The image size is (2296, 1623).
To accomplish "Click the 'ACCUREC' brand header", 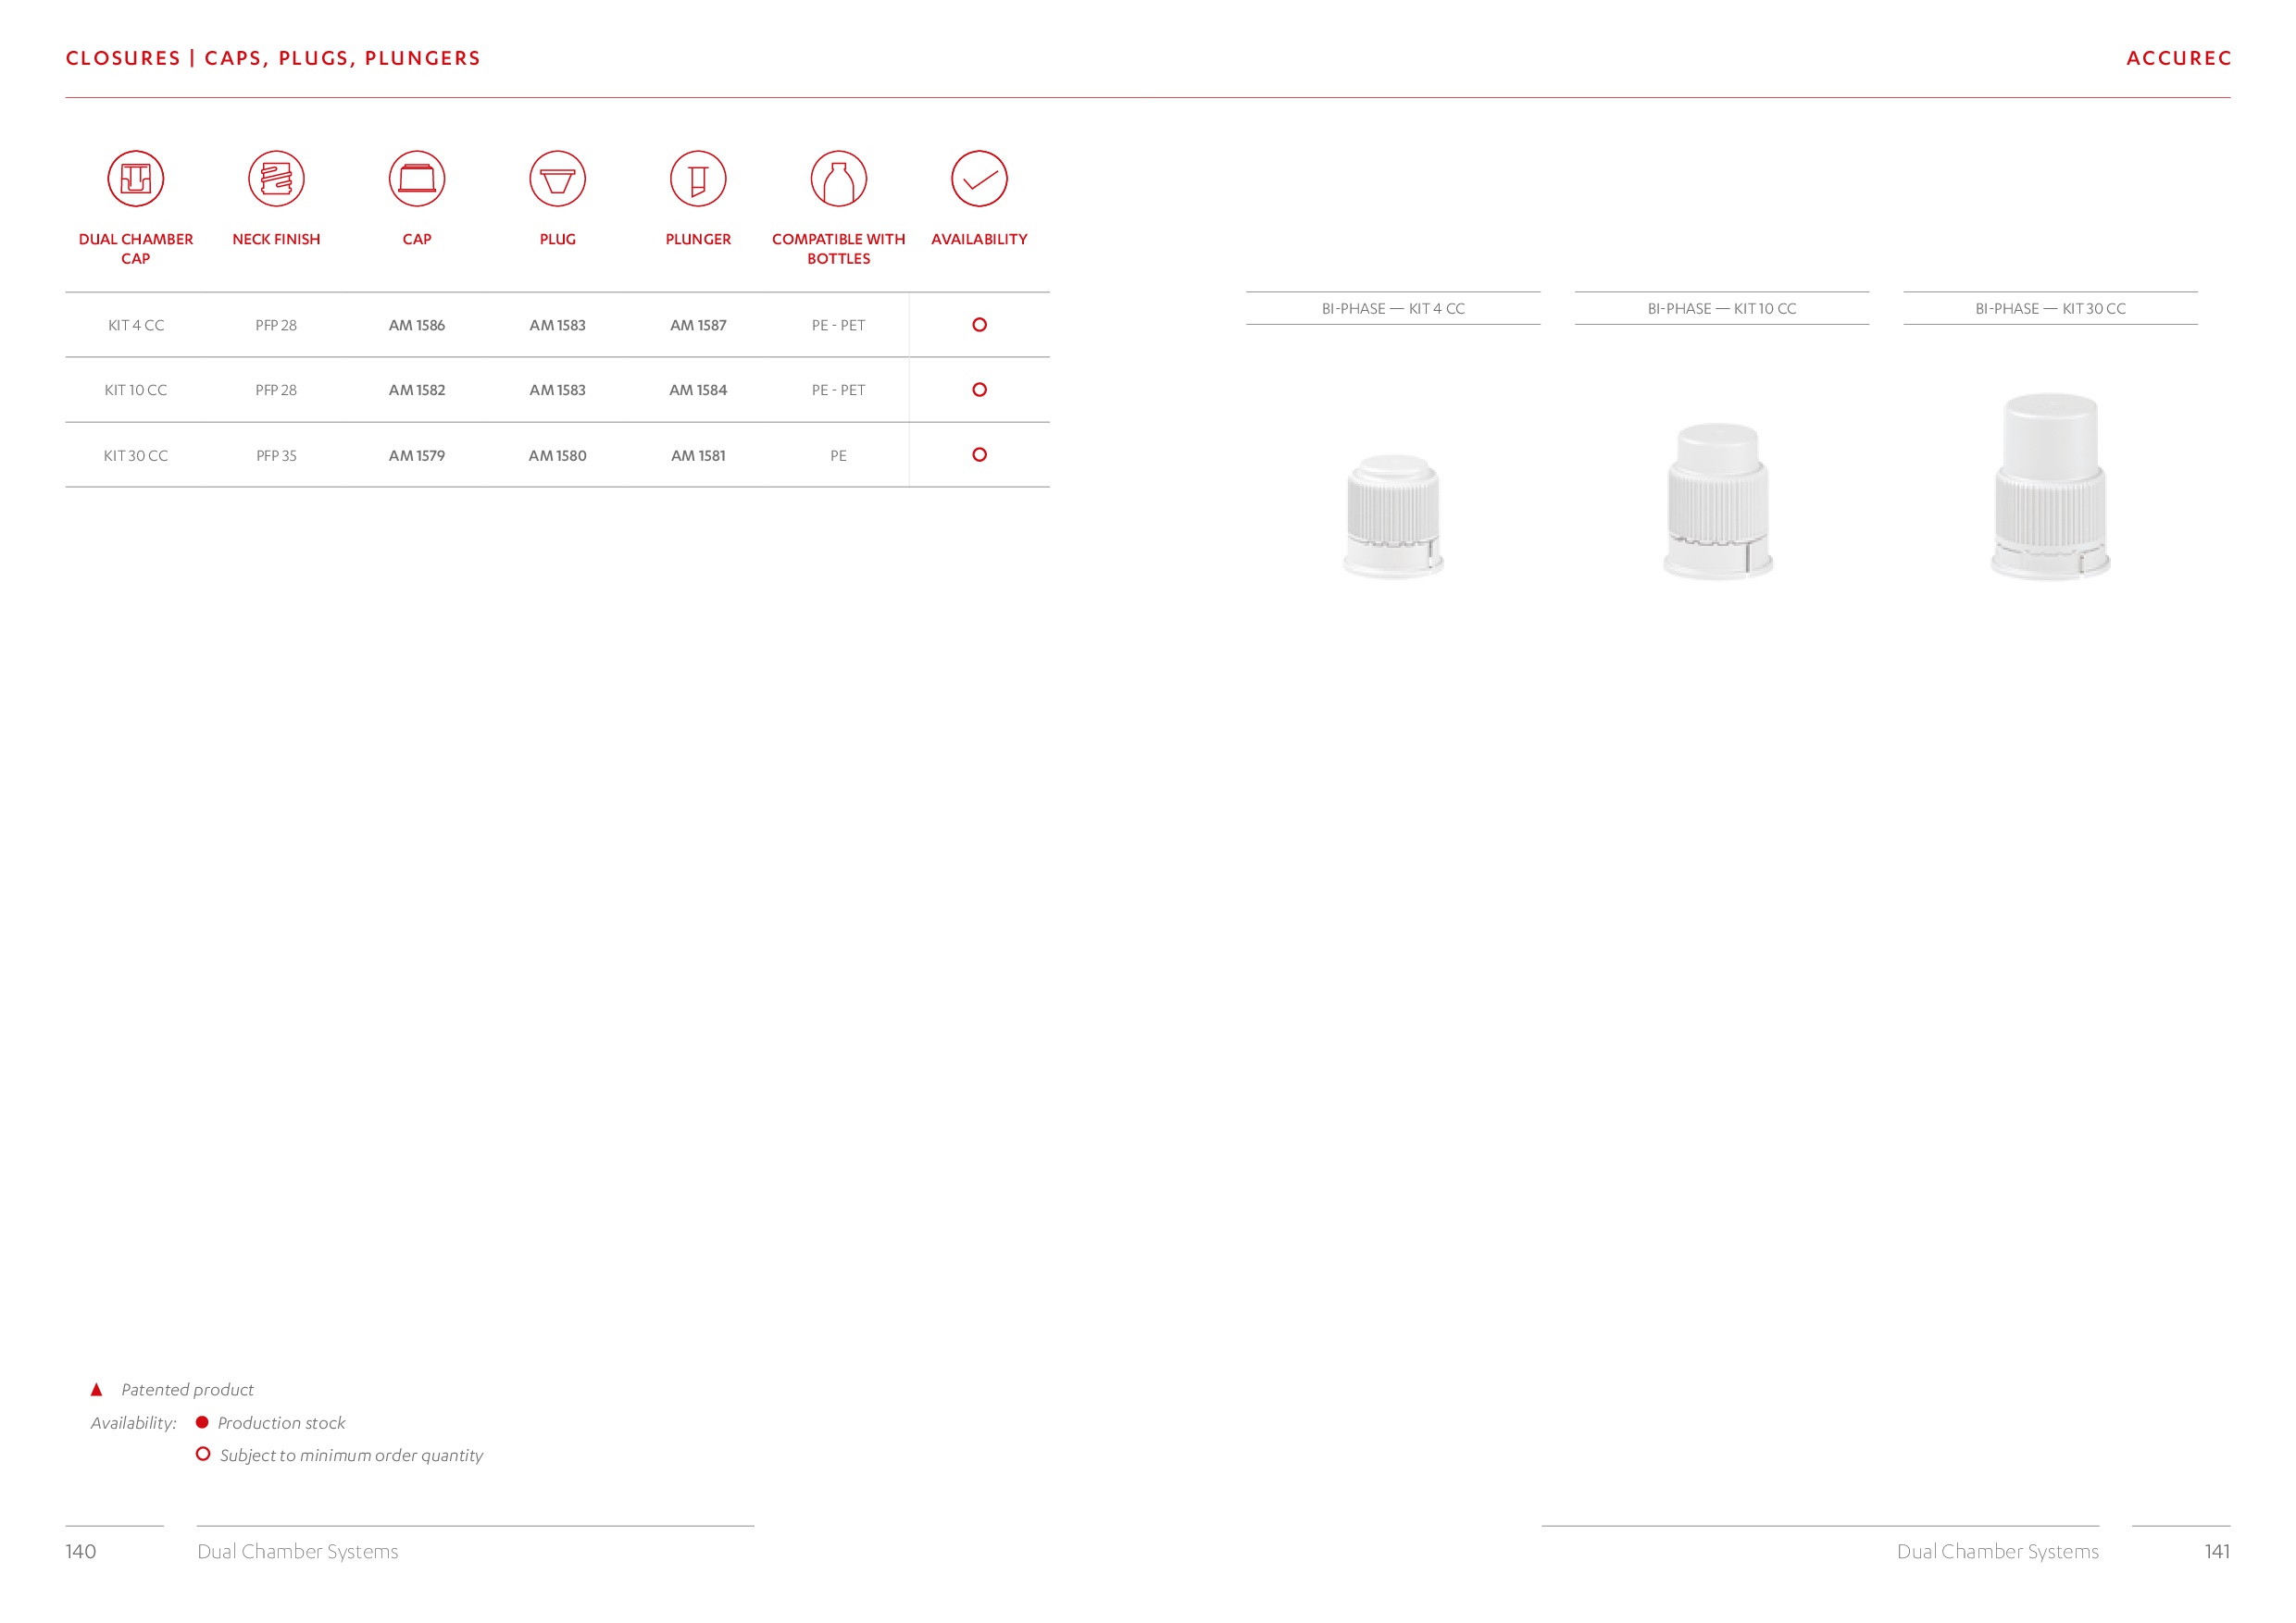I will pyautogui.click(x=2178, y=58).
